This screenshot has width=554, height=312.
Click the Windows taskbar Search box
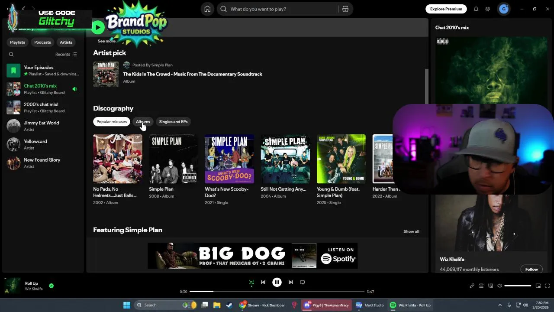click(165, 305)
